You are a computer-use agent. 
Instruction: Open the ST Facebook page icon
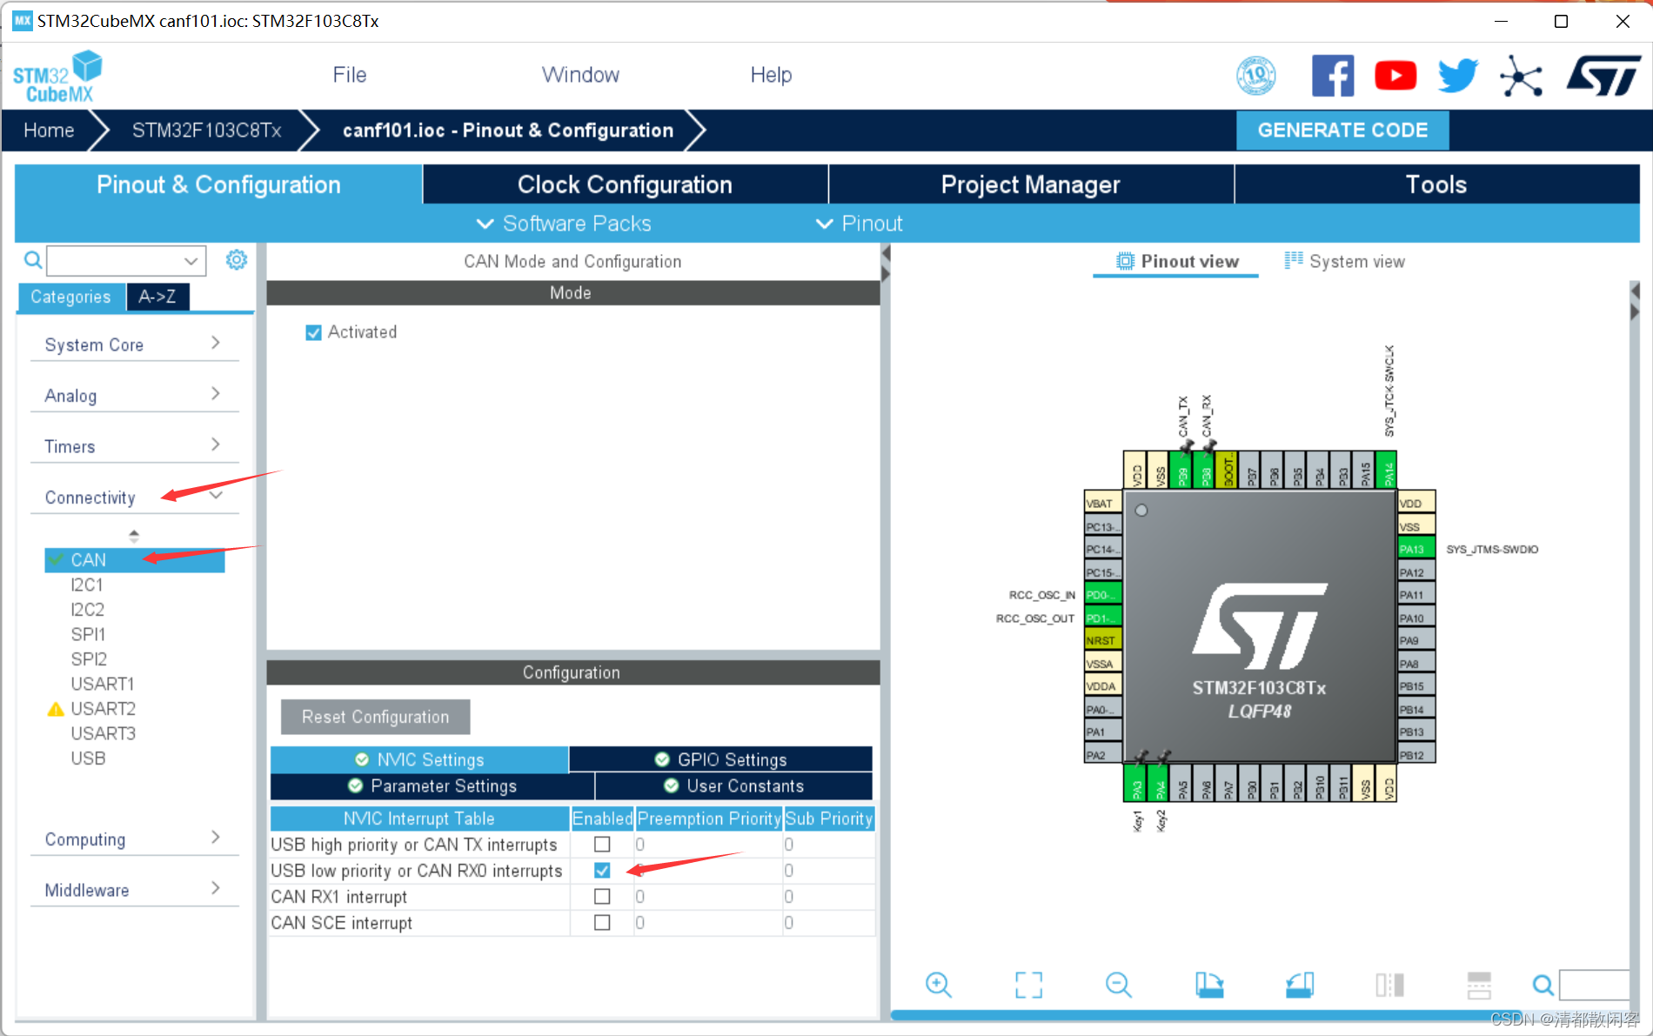coord(1332,76)
